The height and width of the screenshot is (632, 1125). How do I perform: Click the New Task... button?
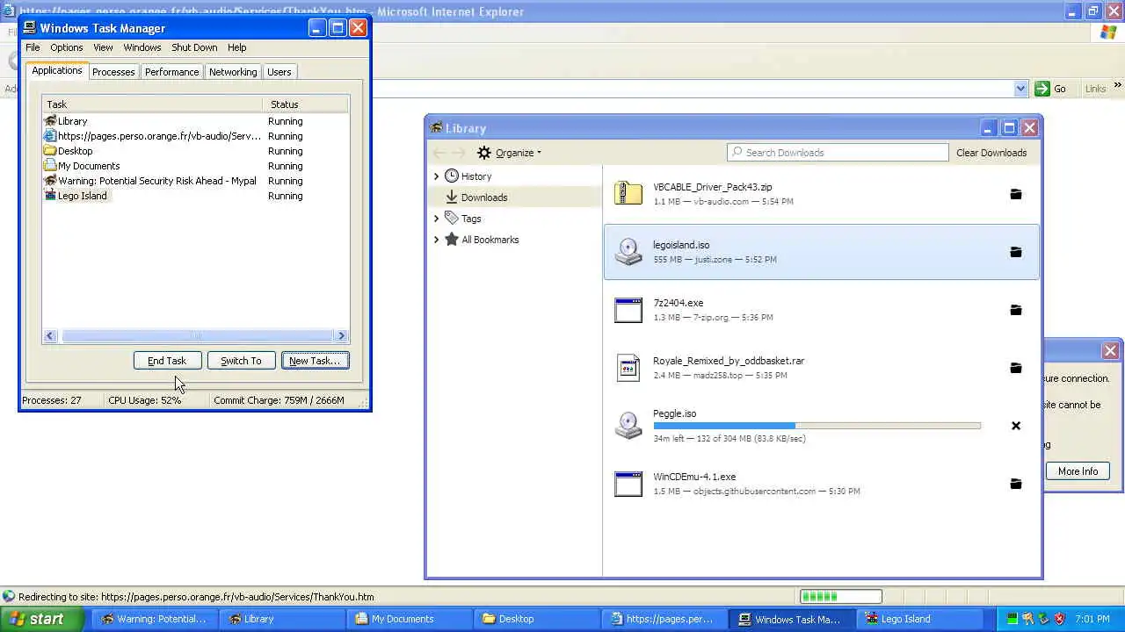(315, 361)
